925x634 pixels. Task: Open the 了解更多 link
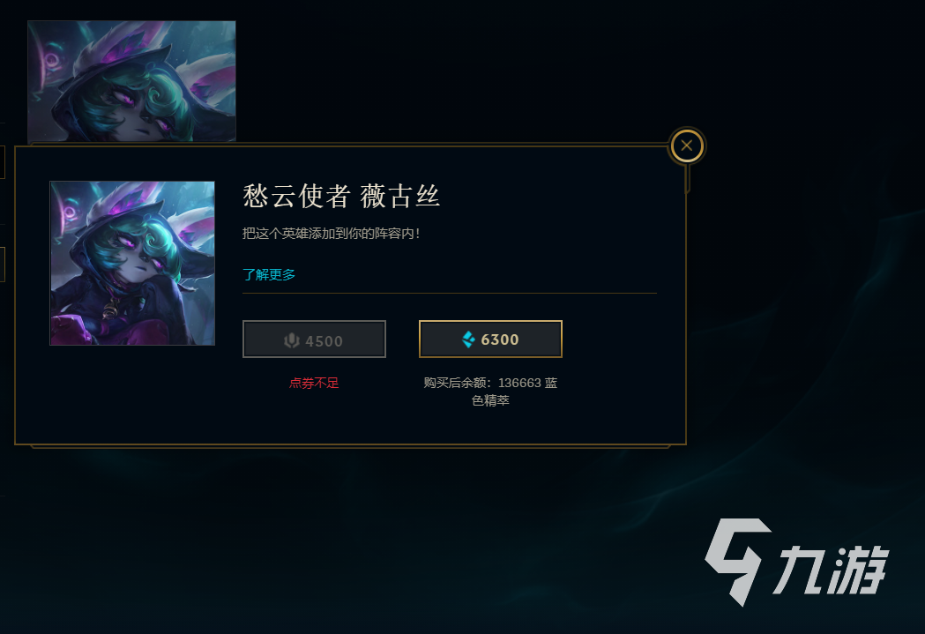tap(269, 274)
